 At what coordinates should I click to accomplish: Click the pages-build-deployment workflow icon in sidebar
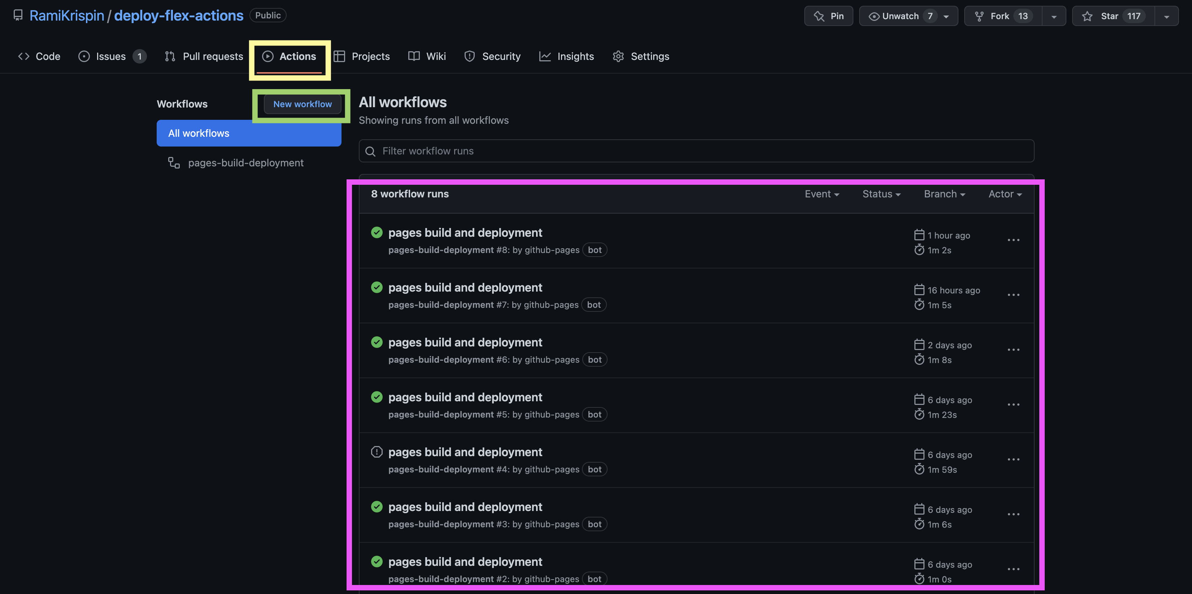(x=174, y=163)
